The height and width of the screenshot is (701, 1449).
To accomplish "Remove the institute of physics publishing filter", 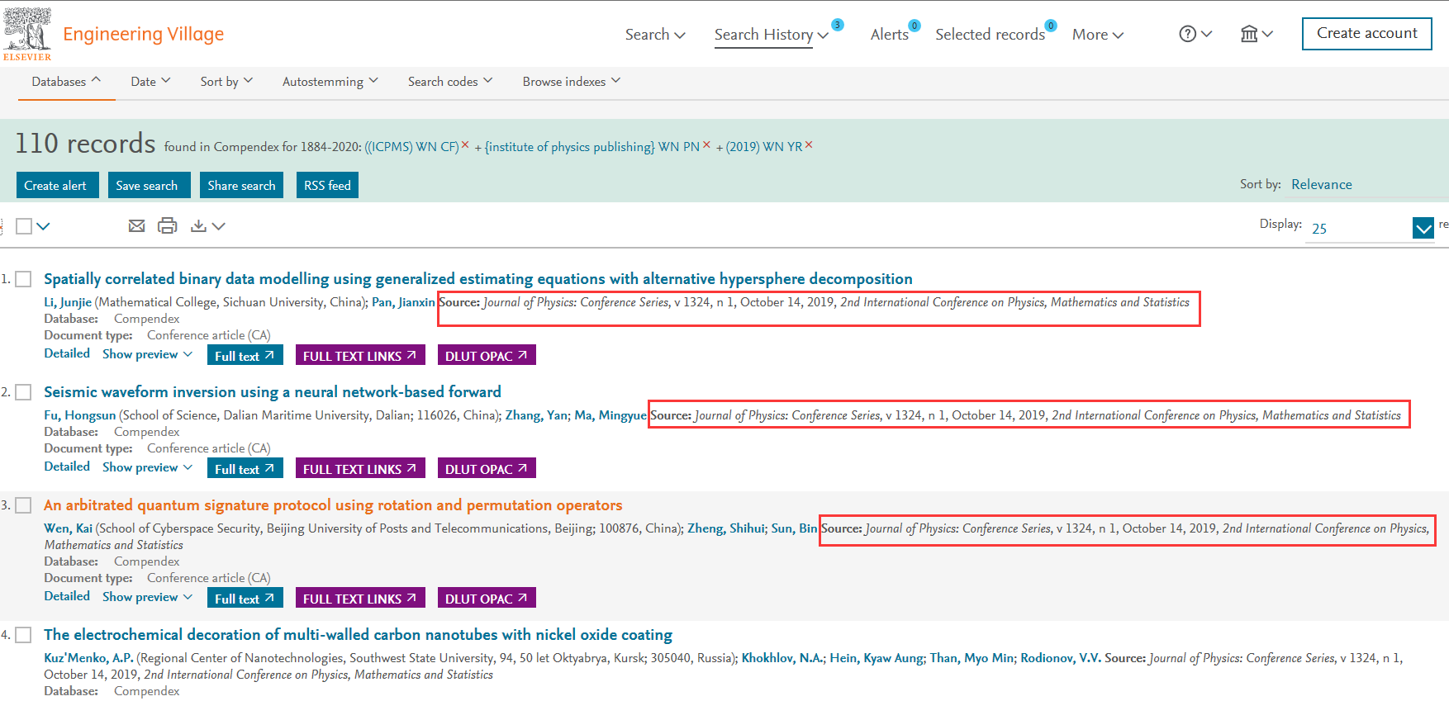I will click(x=706, y=144).
